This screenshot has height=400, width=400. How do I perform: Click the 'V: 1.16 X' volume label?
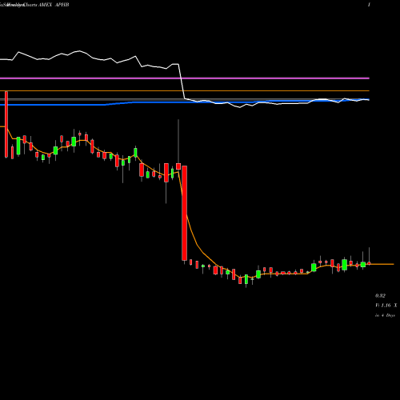click(386, 306)
